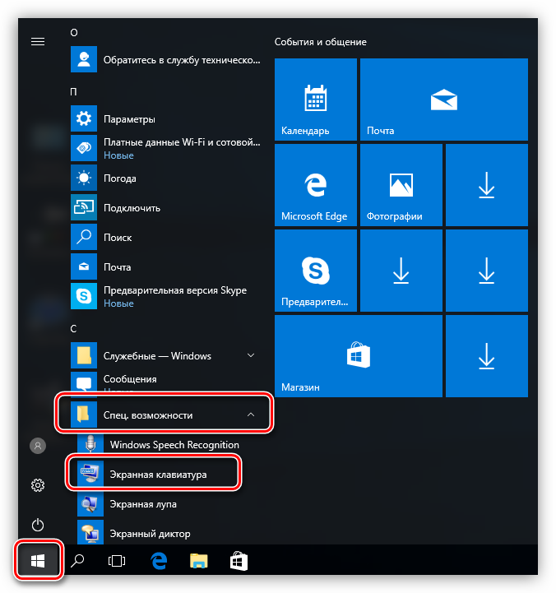Image resolution: width=556 pixels, height=593 pixels.
Task: Click the power button icon
Action: [38, 525]
